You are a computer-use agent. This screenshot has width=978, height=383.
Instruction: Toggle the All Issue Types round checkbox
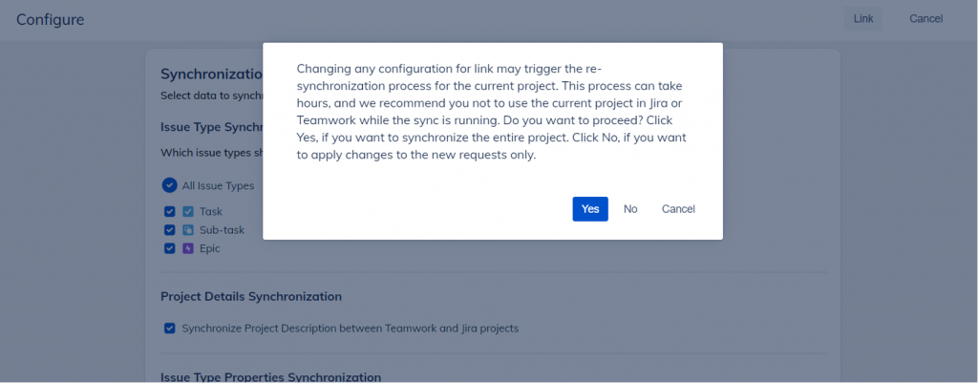pyautogui.click(x=169, y=185)
